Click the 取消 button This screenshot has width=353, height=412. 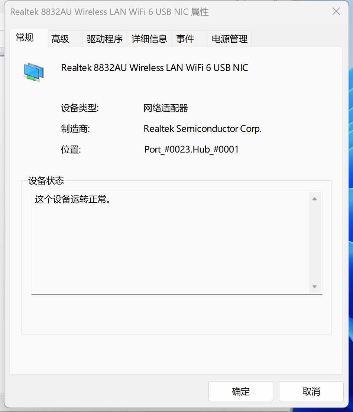tap(311, 391)
